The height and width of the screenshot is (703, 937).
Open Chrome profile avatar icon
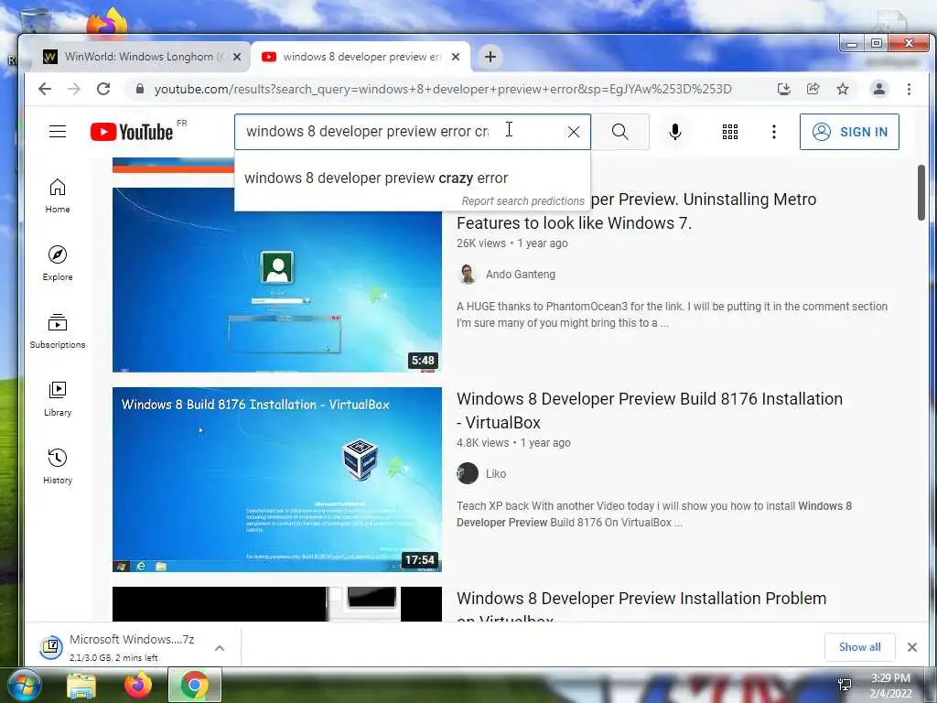(x=879, y=89)
